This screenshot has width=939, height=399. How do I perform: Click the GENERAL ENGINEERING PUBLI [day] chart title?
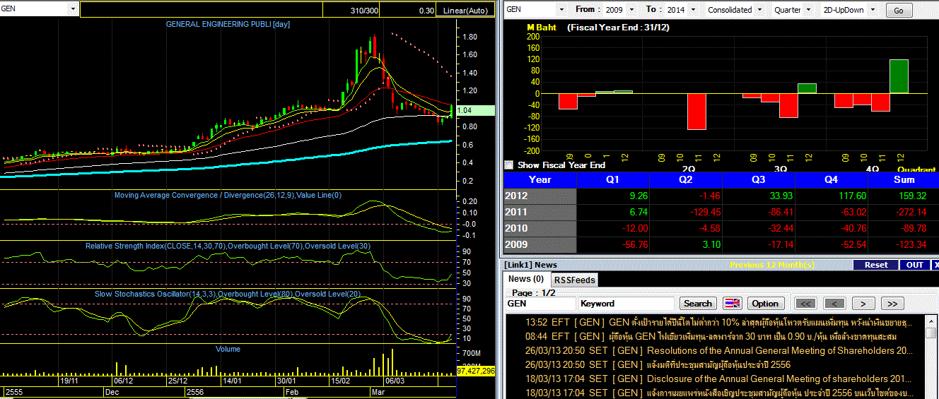pos(228,24)
